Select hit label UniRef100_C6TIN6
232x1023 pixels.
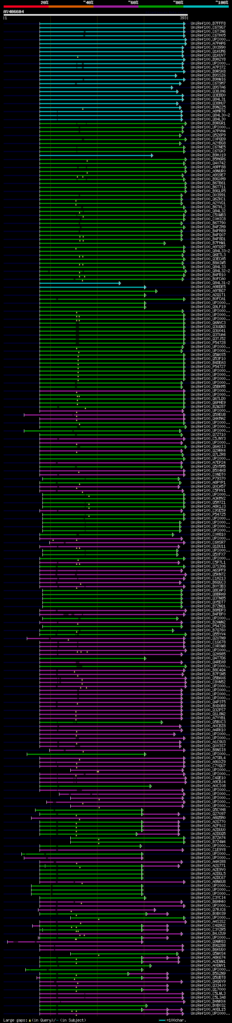point(208,31)
